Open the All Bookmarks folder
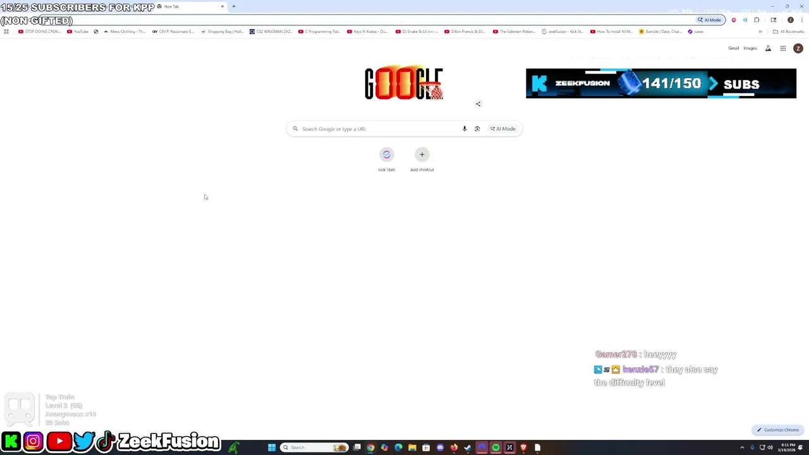This screenshot has height=455, width=809. pos(788,32)
